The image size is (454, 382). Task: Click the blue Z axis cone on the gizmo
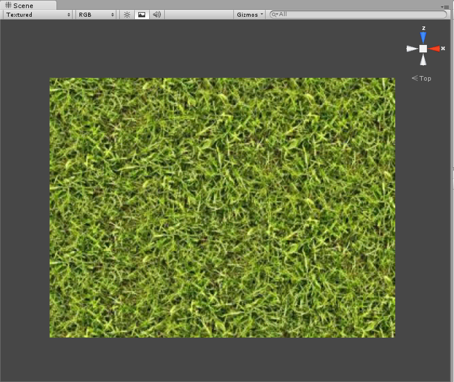click(x=423, y=37)
